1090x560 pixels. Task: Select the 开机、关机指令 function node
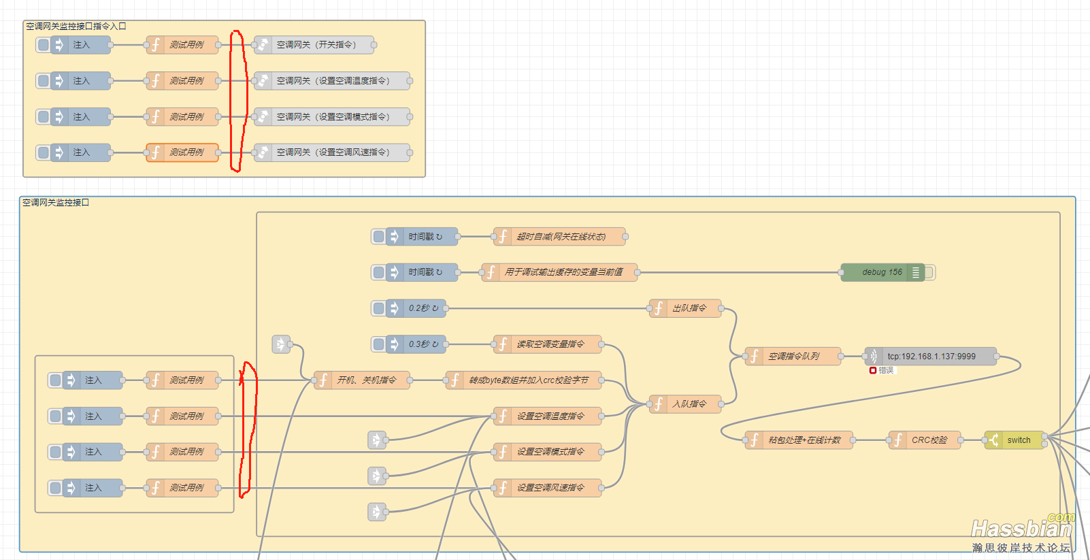pyautogui.click(x=362, y=380)
